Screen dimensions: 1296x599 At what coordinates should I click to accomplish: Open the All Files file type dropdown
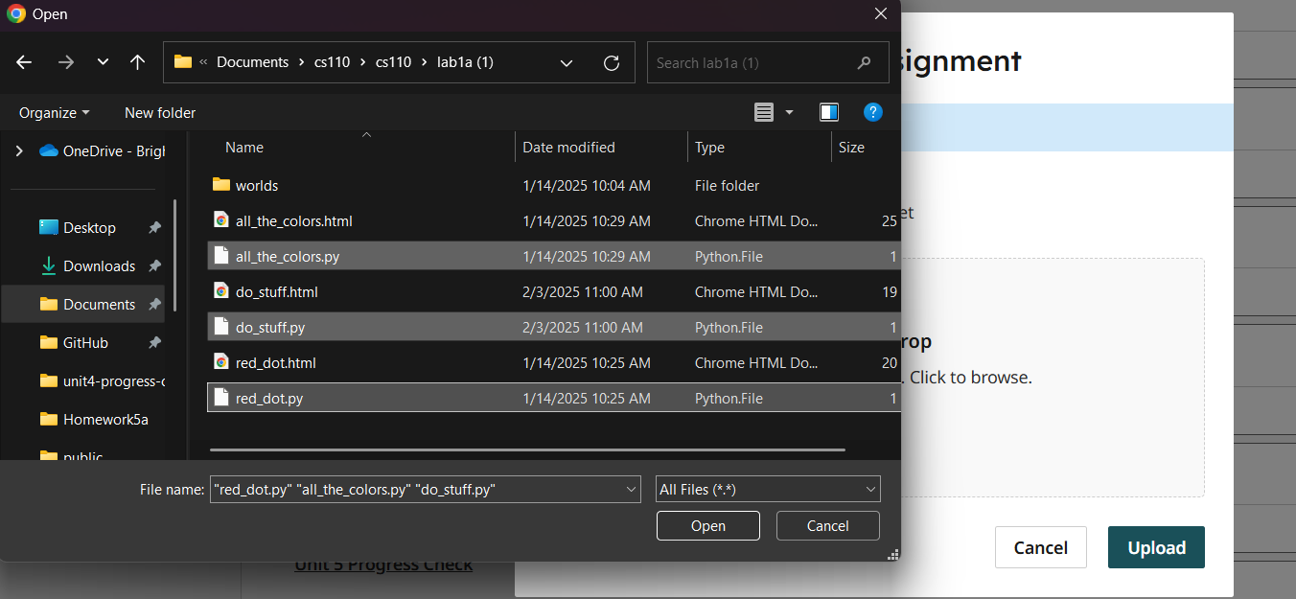767,489
